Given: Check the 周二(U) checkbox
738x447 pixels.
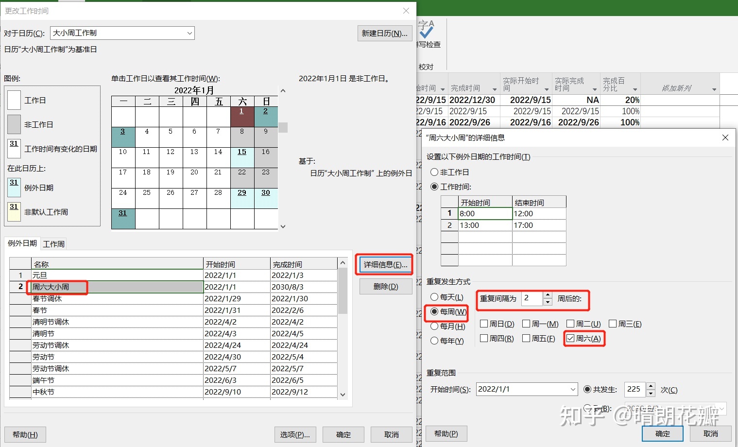Looking at the screenshot, I should 570,324.
